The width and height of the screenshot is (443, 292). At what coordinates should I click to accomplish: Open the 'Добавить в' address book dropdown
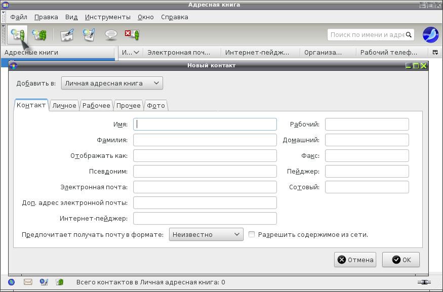112,84
